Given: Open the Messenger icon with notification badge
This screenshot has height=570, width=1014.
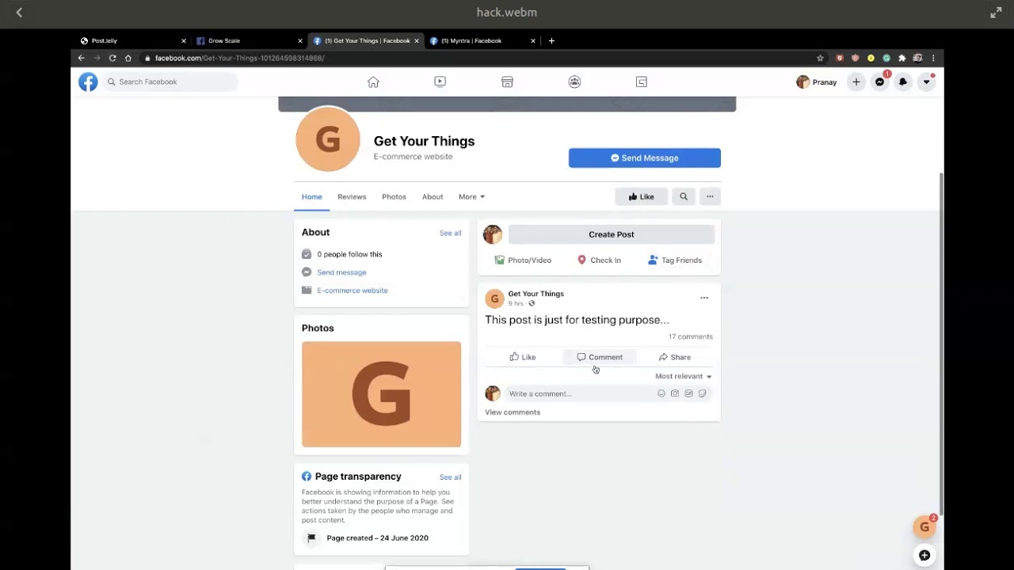Looking at the screenshot, I should pos(879,82).
